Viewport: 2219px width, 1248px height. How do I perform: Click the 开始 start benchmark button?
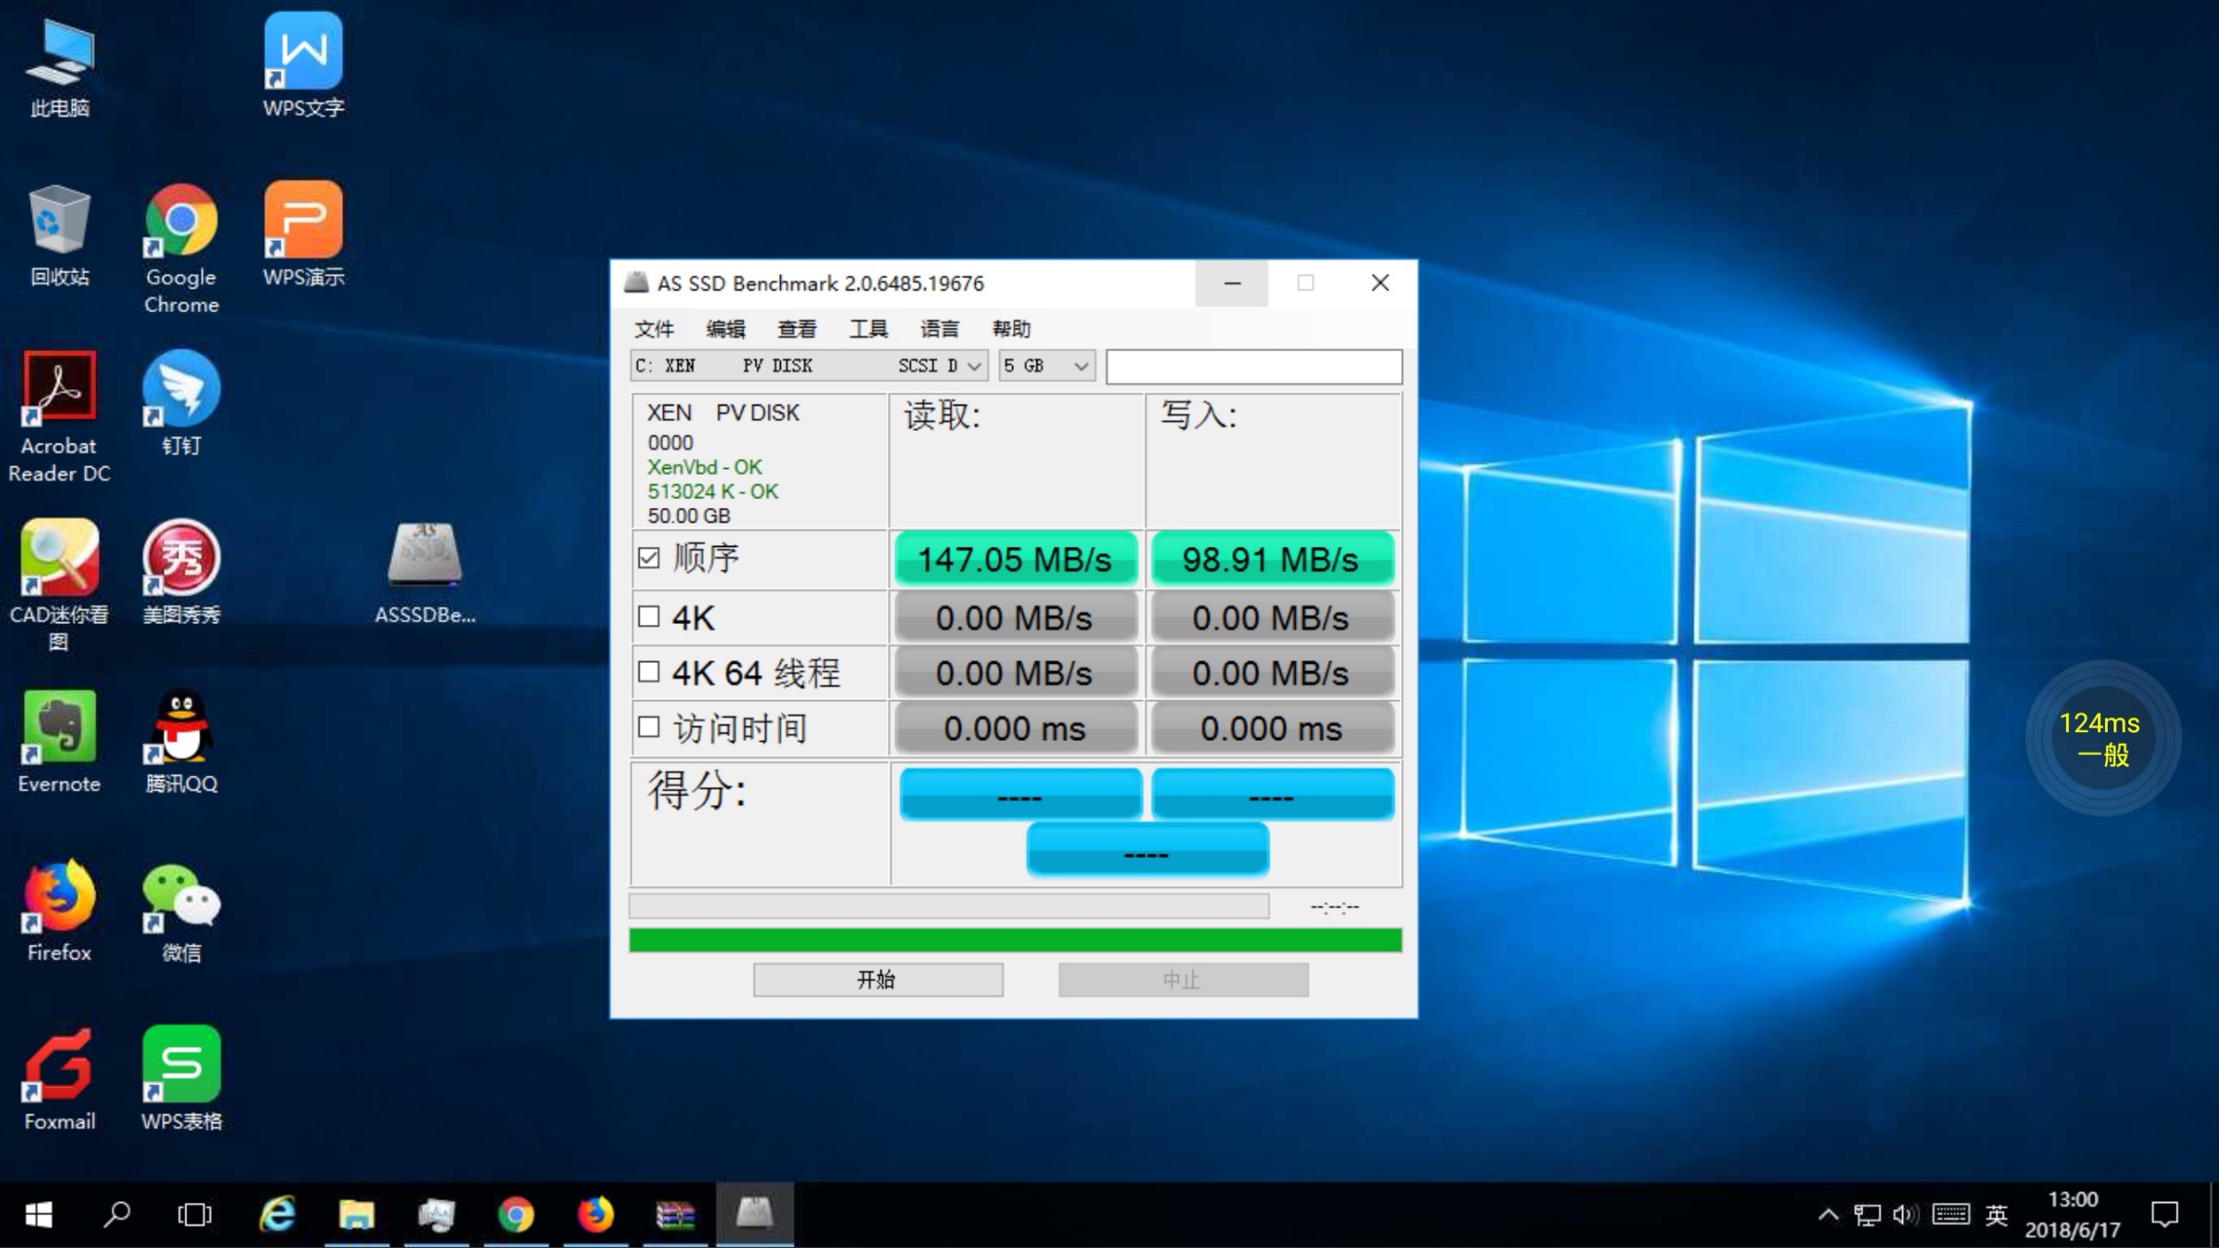point(877,980)
